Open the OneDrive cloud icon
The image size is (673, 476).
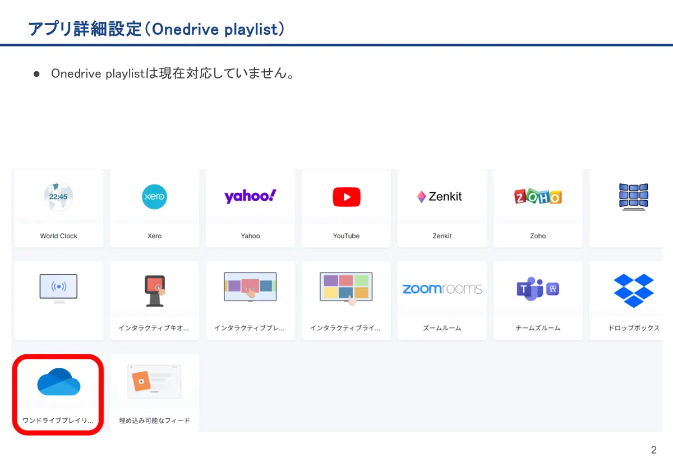pyautogui.click(x=58, y=382)
